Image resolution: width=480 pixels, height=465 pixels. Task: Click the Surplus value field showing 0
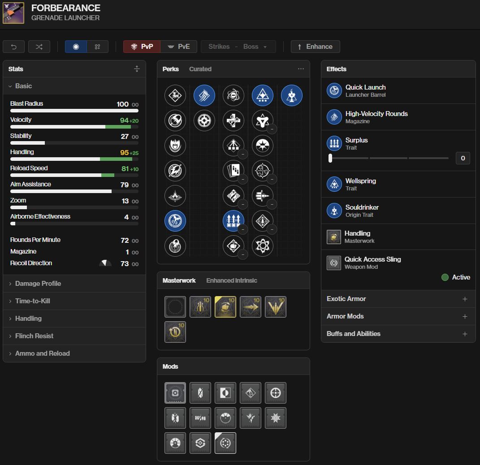pyautogui.click(x=463, y=158)
